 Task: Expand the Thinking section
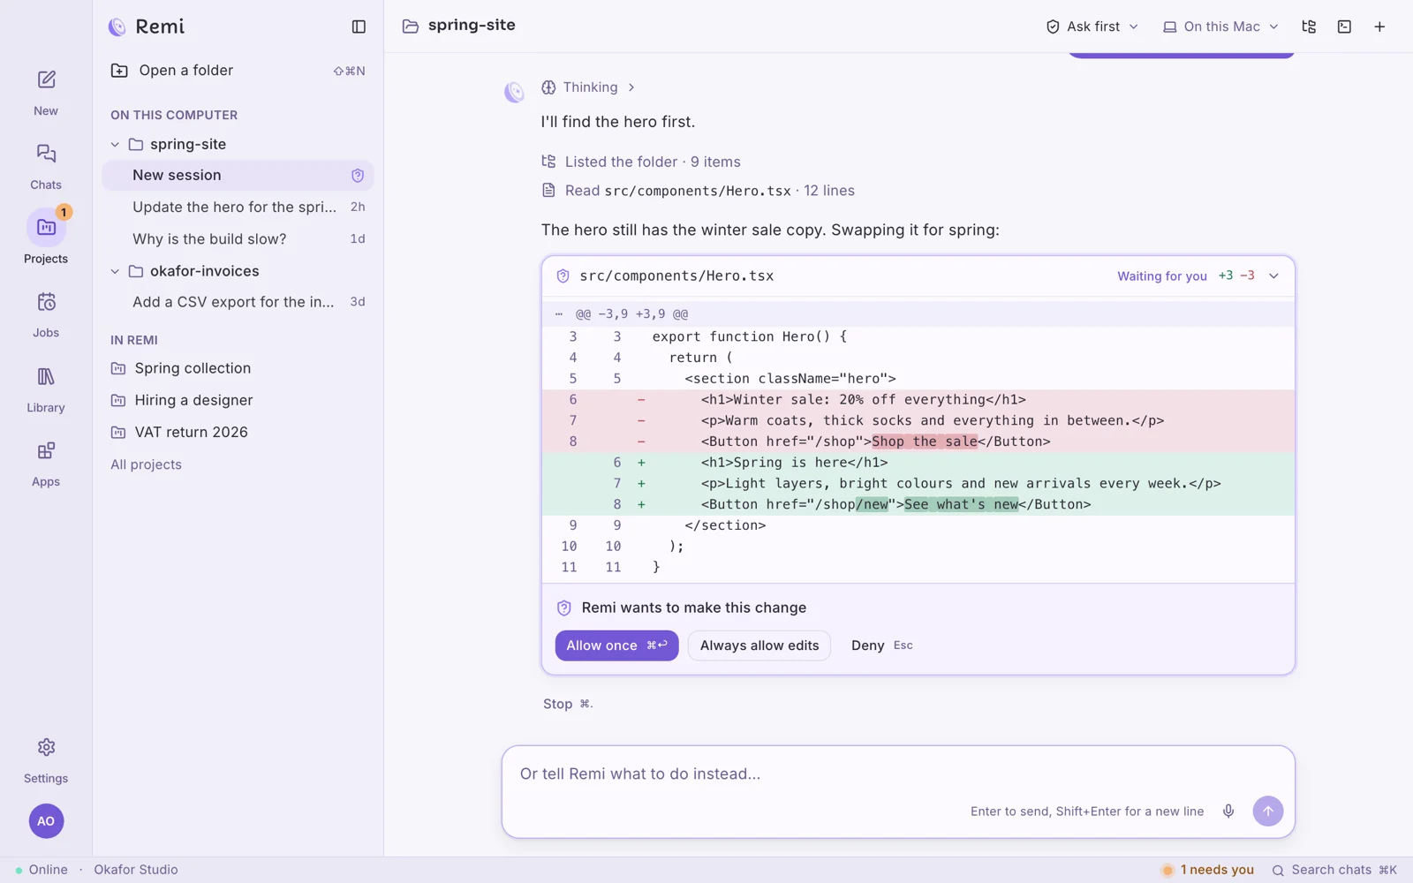pyautogui.click(x=588, y=87)
